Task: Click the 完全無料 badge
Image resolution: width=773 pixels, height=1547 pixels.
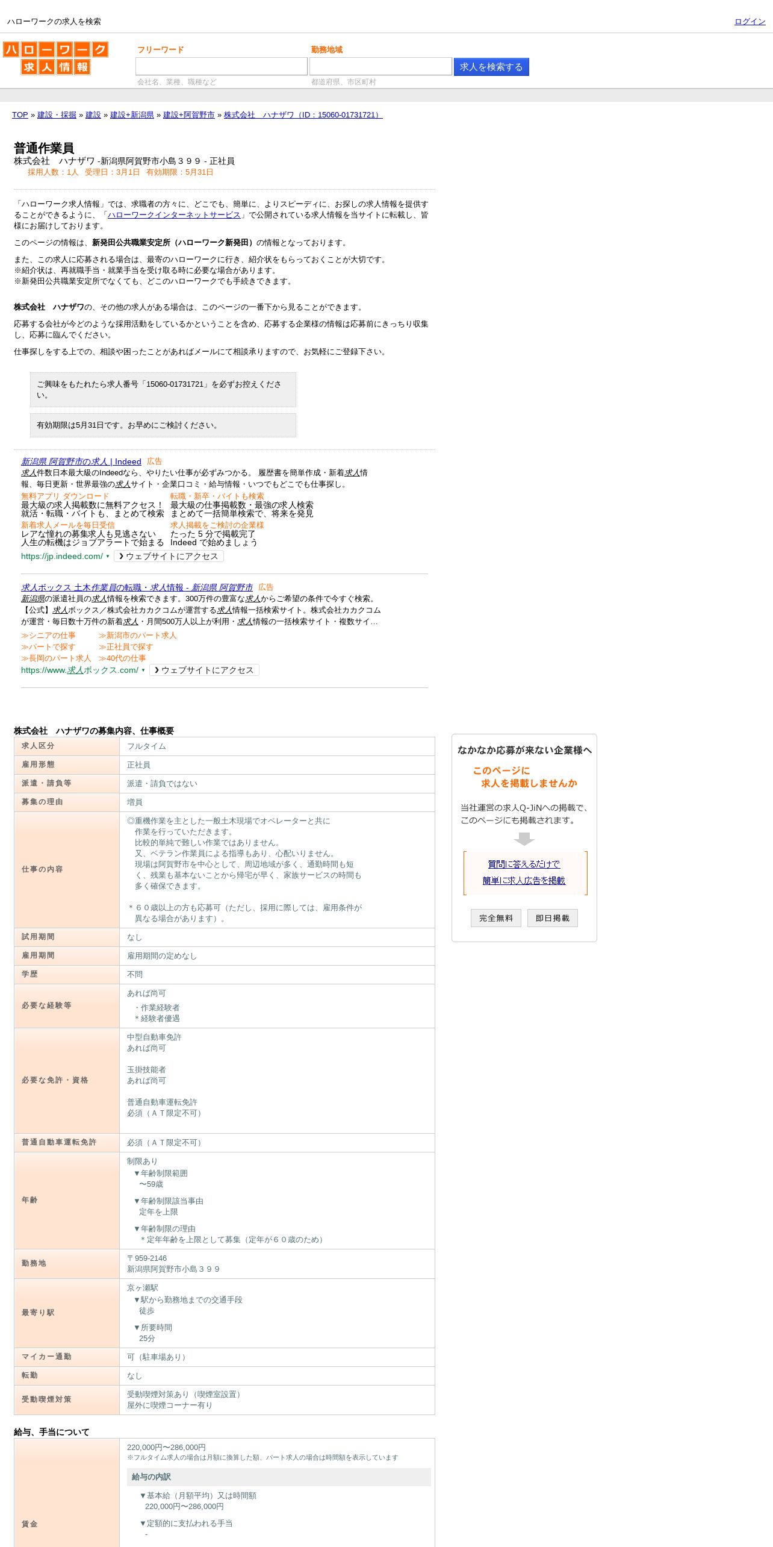Action: [496, 918]
